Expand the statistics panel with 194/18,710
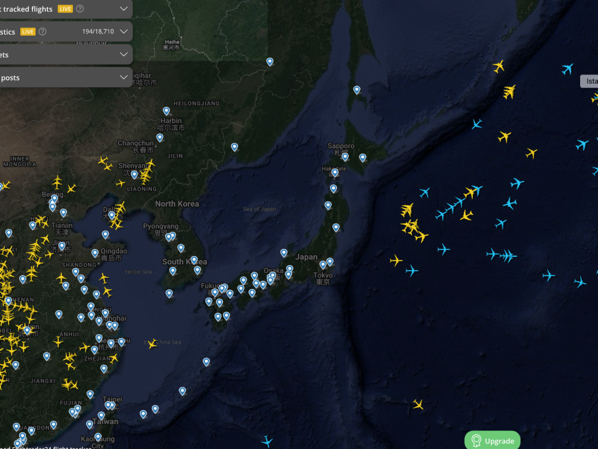This screenshot has height=449, width=598. [124, 31]
